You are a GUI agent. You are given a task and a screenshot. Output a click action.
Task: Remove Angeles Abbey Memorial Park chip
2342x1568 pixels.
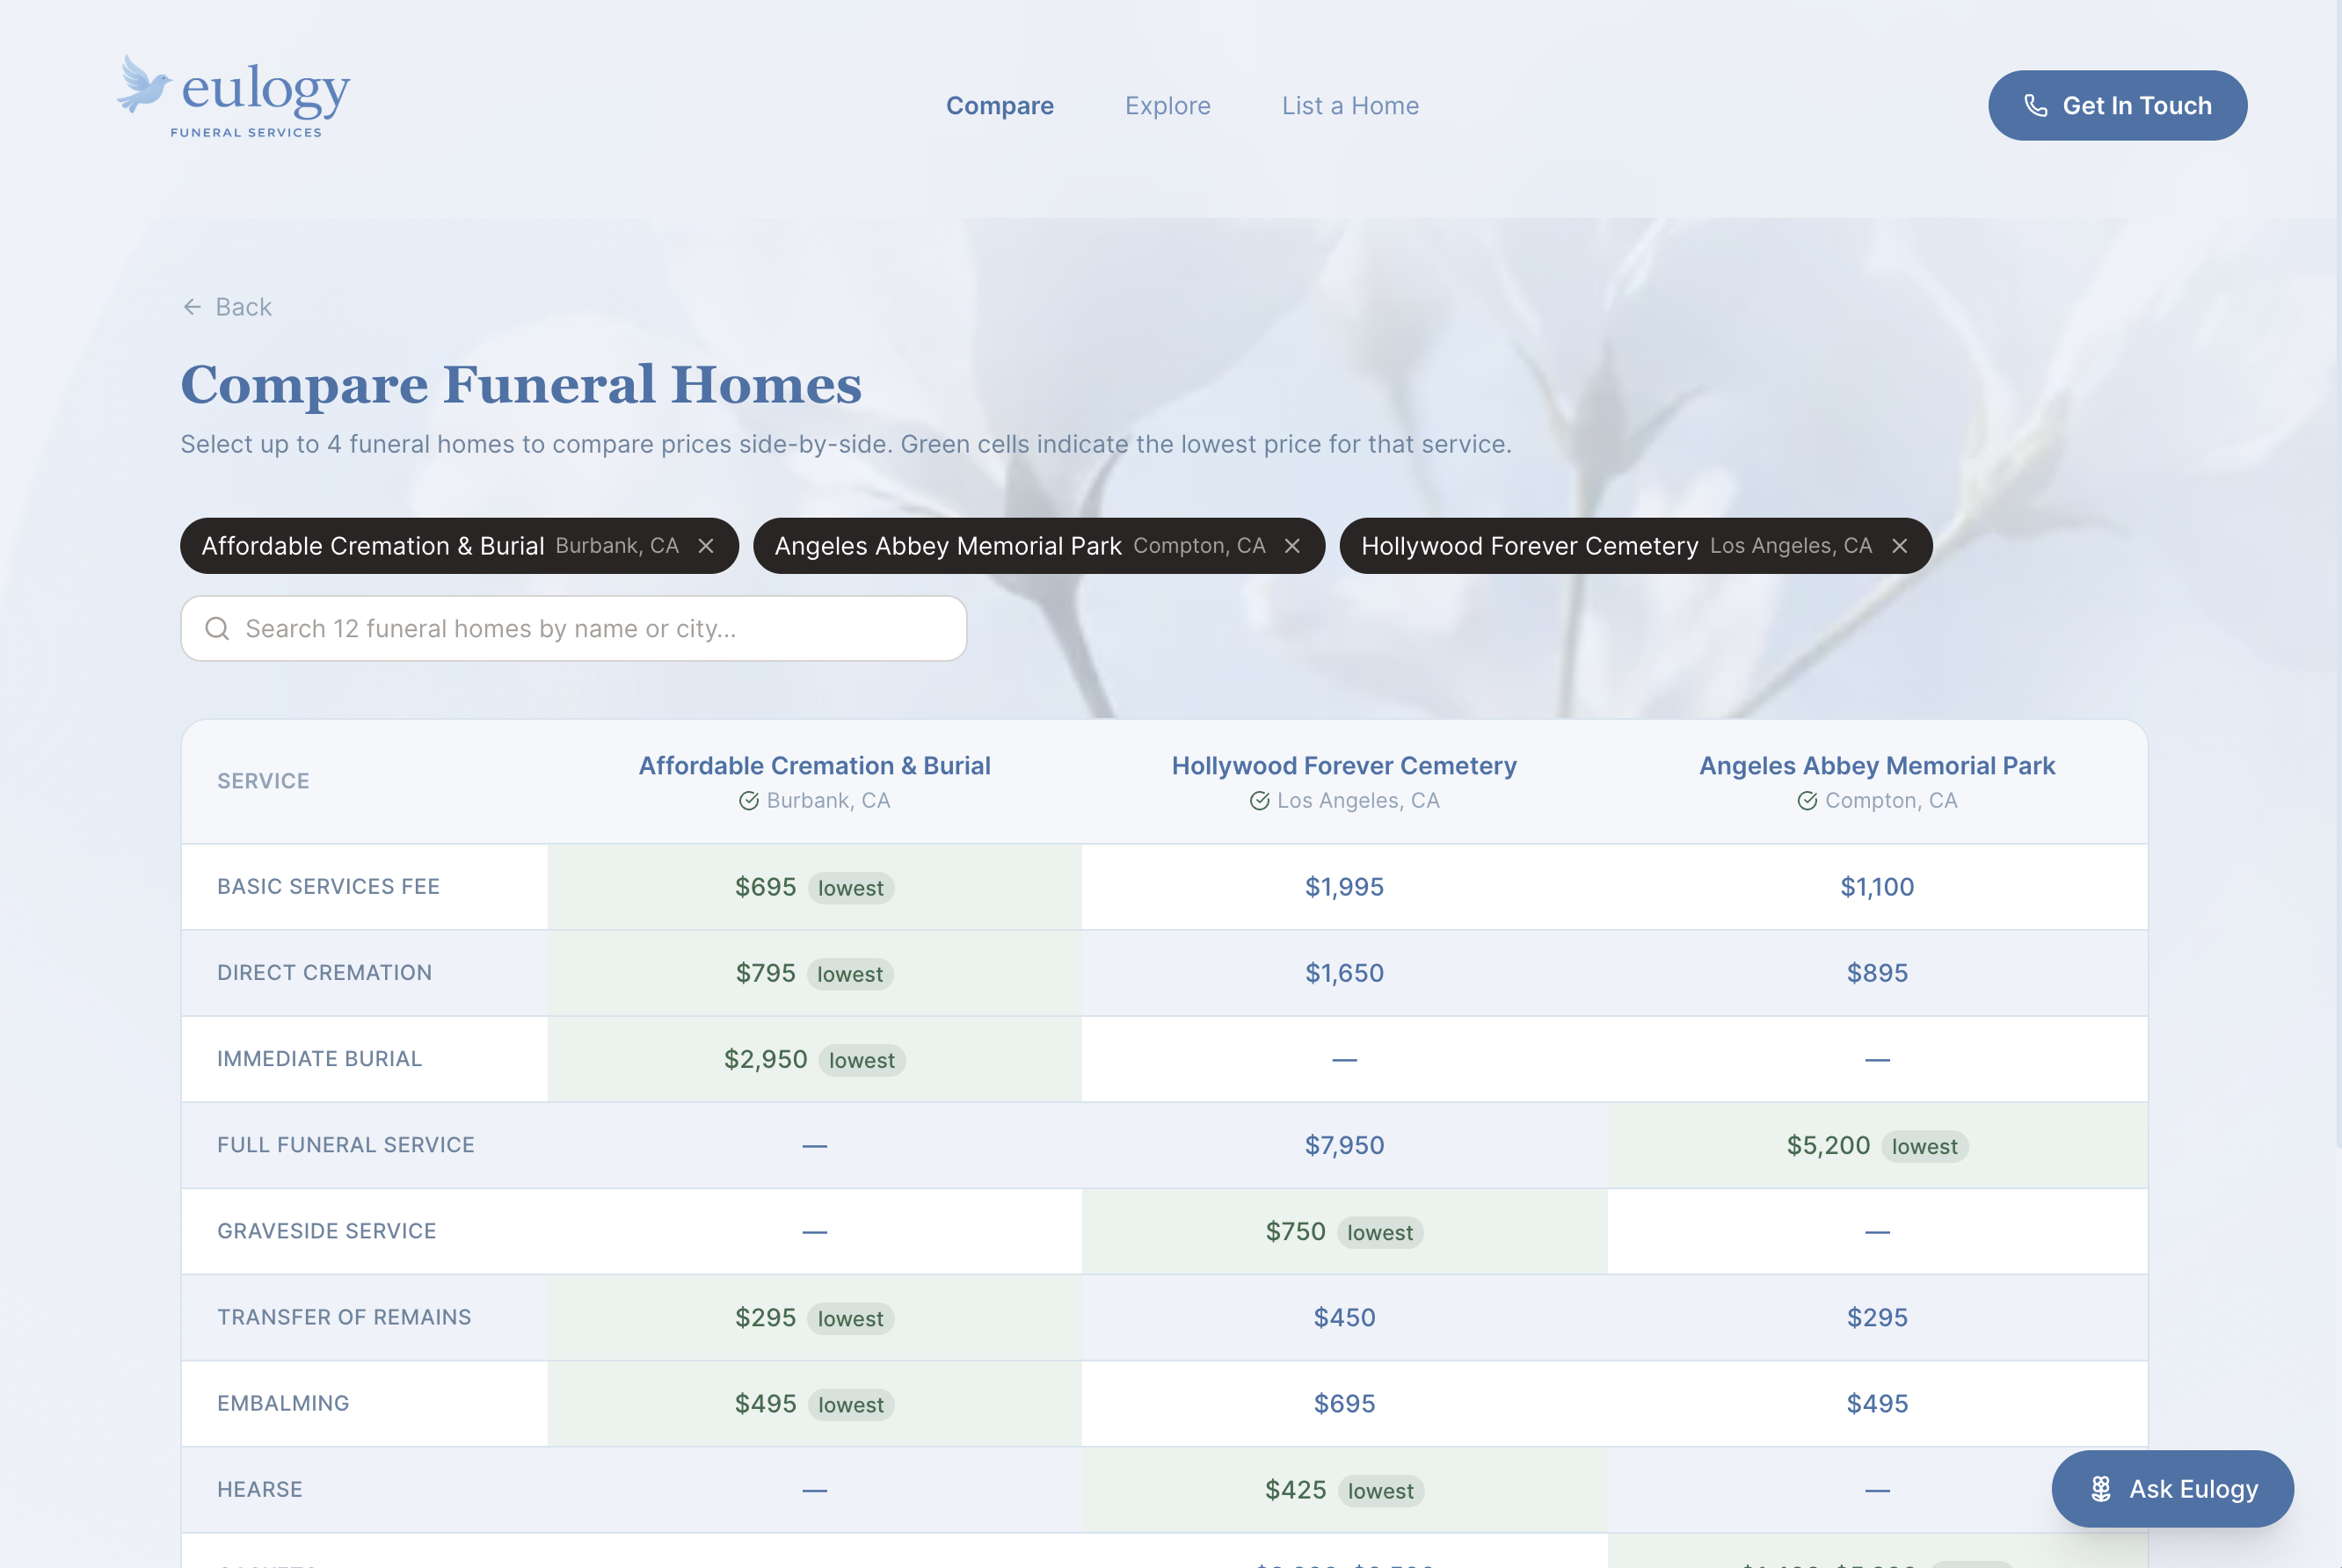1292,546
